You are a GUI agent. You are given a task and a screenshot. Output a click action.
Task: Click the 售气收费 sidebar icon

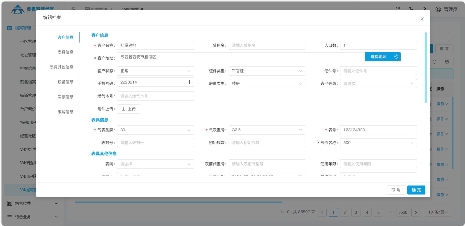point(10,203)
